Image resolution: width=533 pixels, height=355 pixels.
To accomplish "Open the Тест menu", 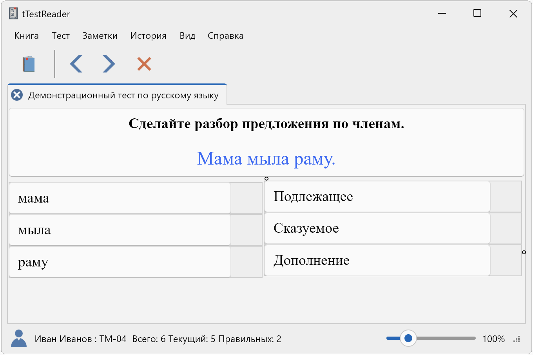I will point(61,36).
